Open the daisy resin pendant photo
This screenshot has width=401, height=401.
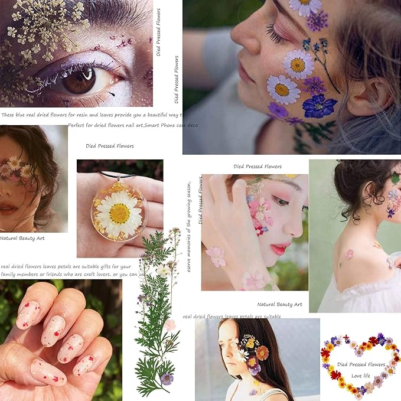[x=120, y=208]
